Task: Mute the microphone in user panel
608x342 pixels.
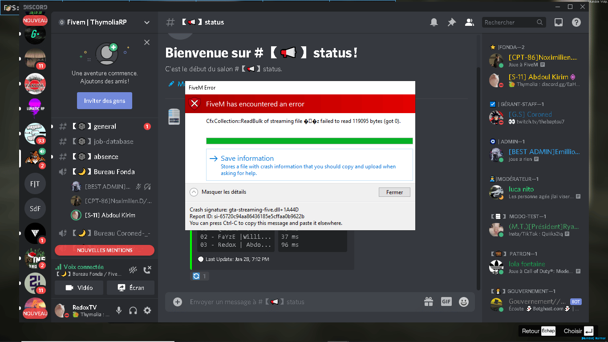Action: [x=119, y=311]
